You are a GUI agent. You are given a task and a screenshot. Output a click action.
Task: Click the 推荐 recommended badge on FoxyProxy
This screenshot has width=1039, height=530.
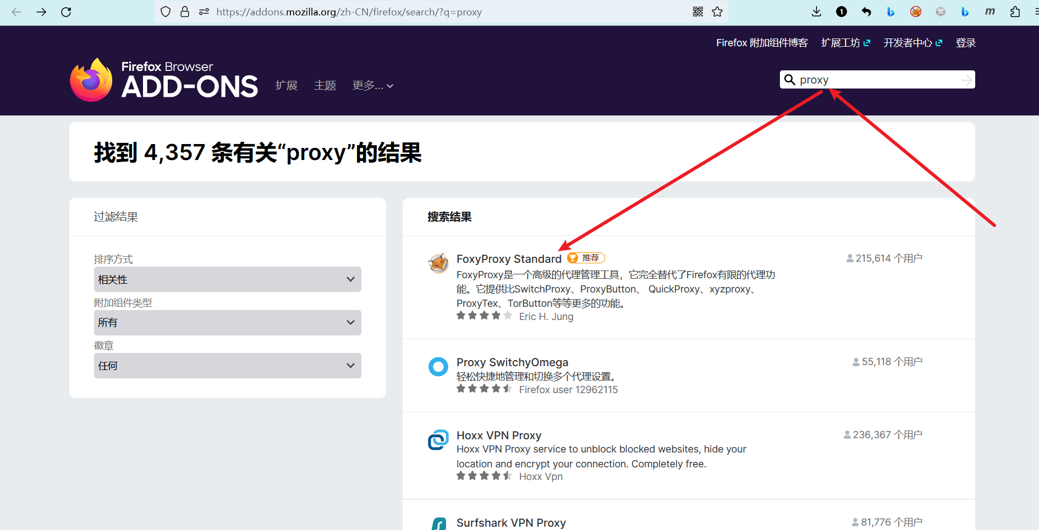pos(586,258)
